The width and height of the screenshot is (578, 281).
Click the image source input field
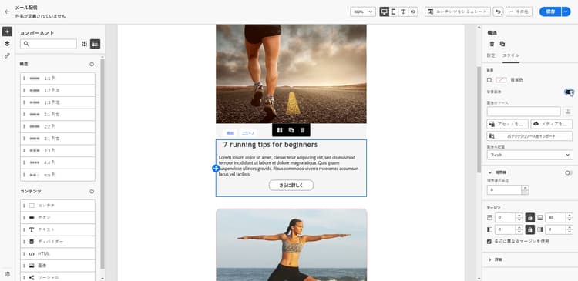click(x=524, y=112)
